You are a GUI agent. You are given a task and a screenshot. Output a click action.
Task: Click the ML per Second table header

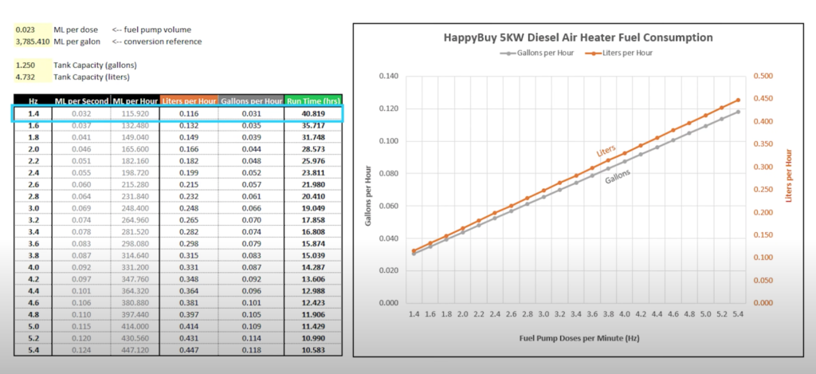coord(80,101)
